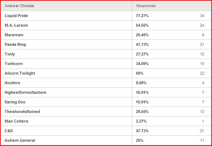Viewport: 212px width, 146px height.
Task: Click the response count 34
Action: pos(202,16)
